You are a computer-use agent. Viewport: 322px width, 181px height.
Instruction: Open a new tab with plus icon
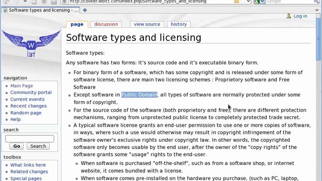point(85,10)
